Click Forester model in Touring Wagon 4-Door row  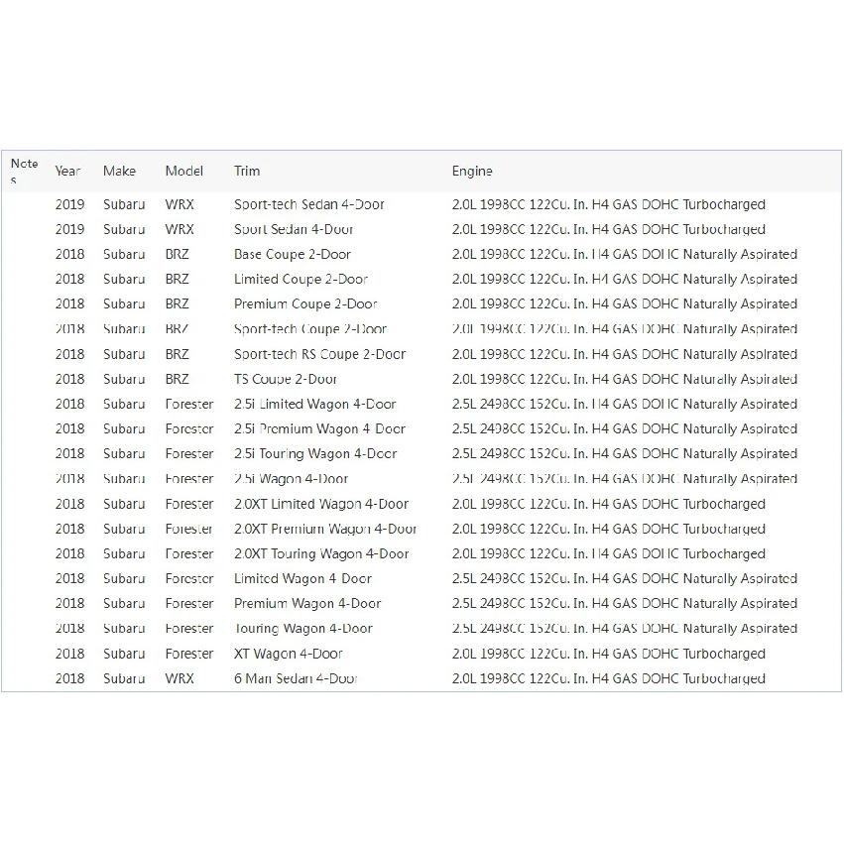[x=189, y=628]
